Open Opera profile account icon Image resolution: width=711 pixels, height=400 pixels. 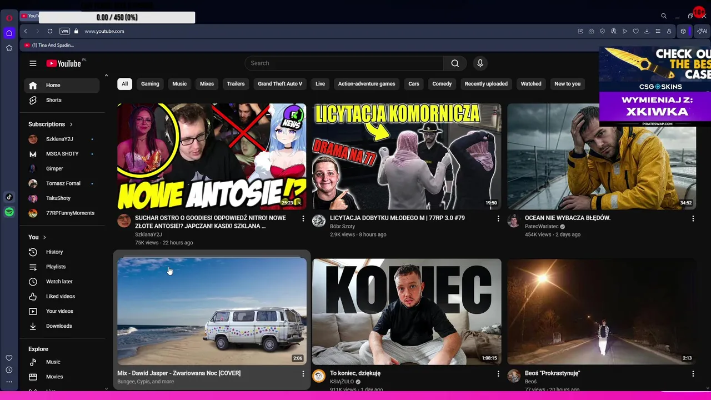pyautogui.click(x=669, y=31)
